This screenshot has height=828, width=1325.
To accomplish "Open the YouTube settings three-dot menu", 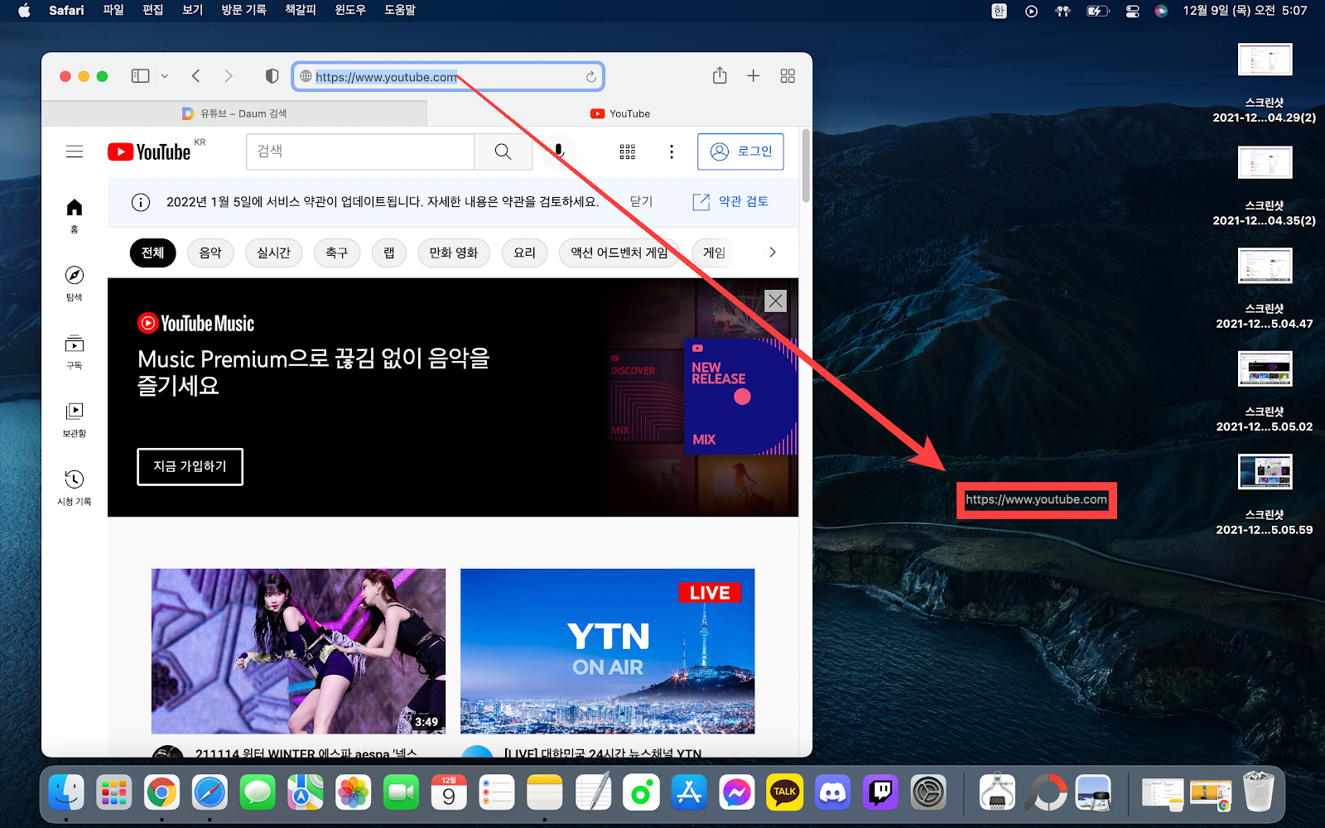I will coord(672,152).
